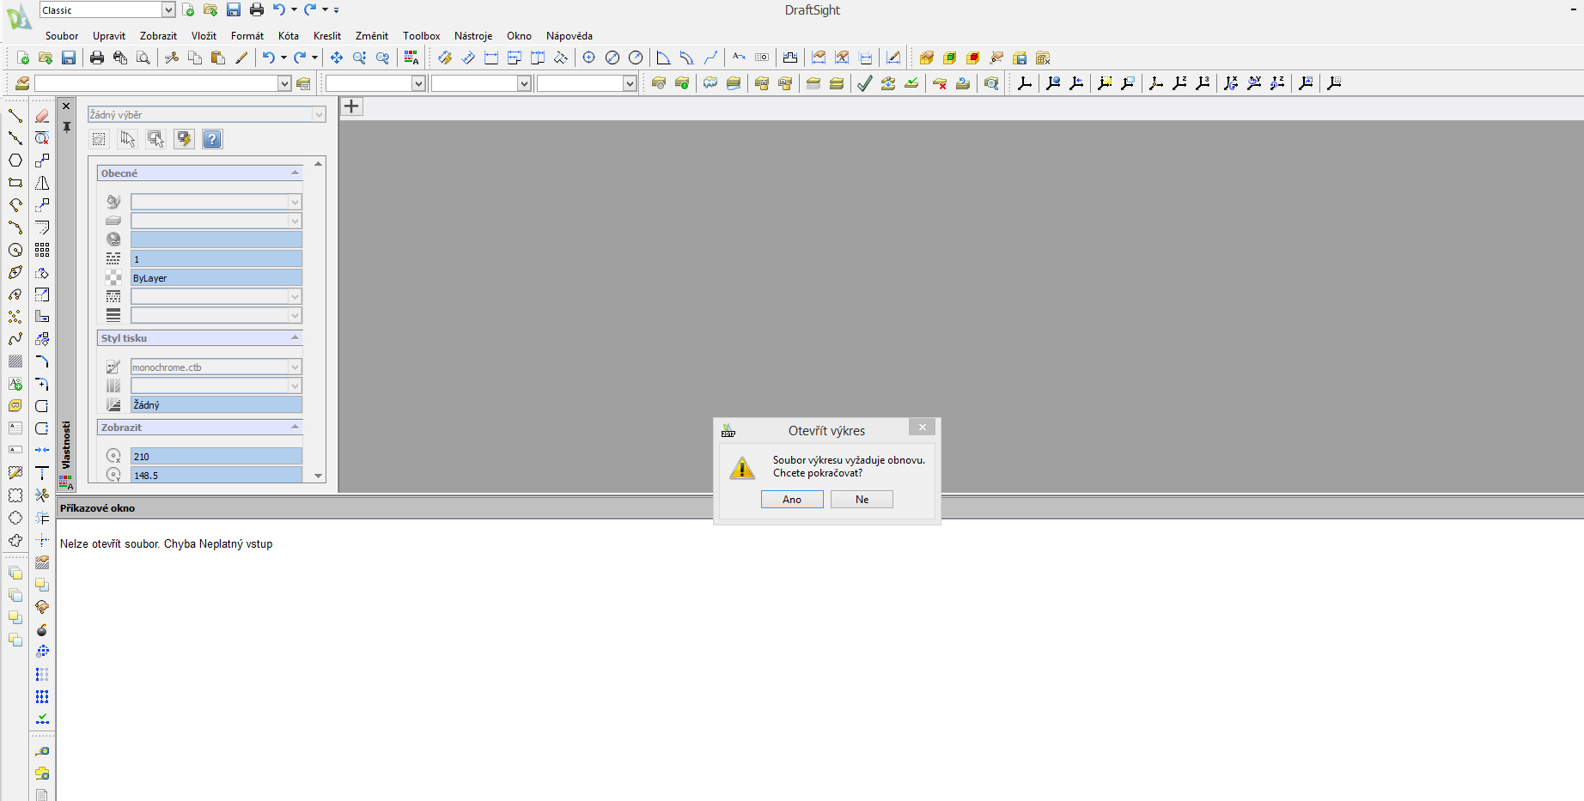
Task: Open the Nástroje menu
Action: tap(472, 36)
